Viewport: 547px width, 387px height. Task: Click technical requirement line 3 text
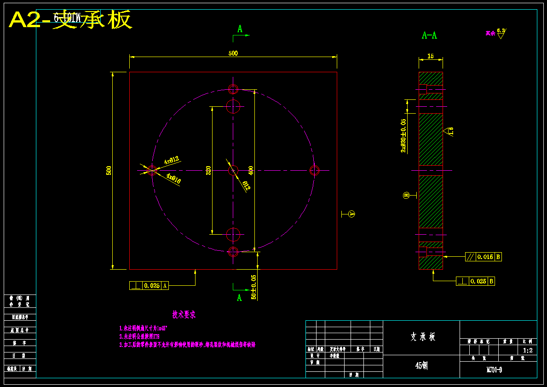pyautogui.click(x=187, y=345)
